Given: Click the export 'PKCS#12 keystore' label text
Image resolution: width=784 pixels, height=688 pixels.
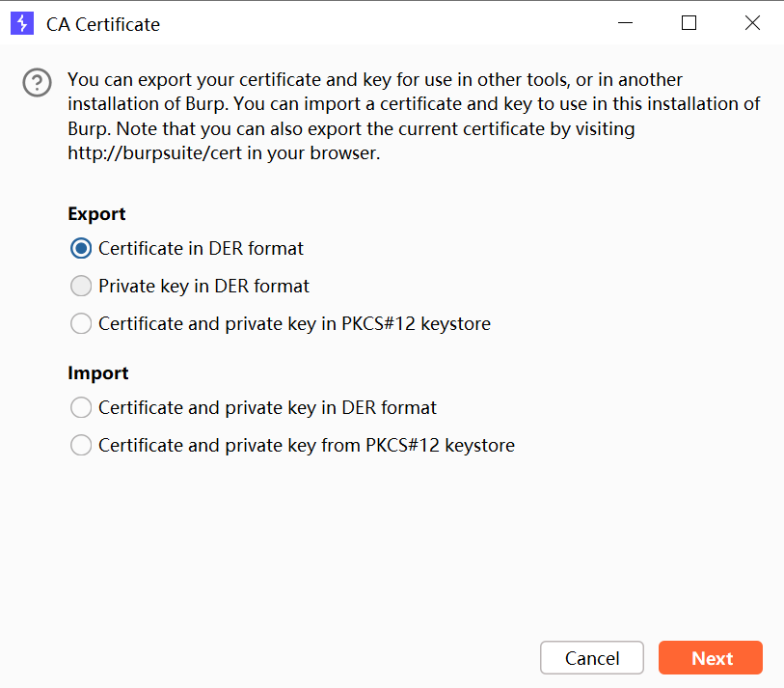Looking at the screenshot, I should (416, 324).
